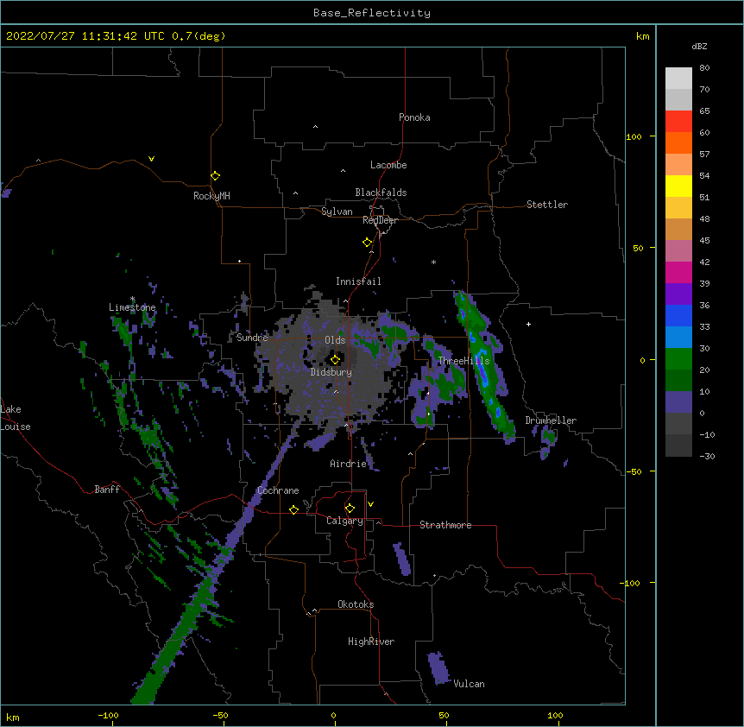Click the -50 tick label on right axis

(634, 471)
